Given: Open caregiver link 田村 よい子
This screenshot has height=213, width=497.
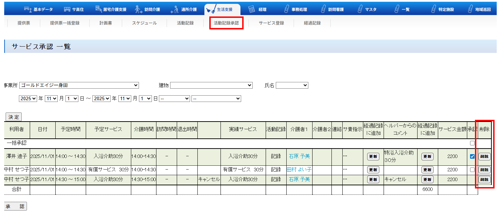Looking at the screenshot, I should coord(299,170).
